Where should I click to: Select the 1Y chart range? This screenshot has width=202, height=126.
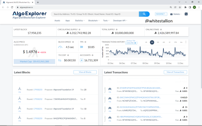(x=169, y=42)
